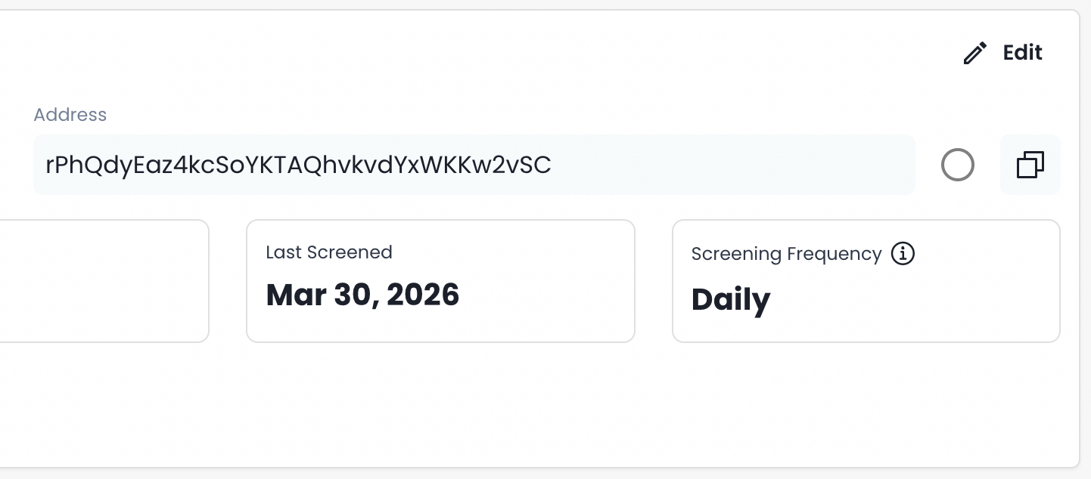Screen dimensions: 1091x479
Task: Expand the Last Screened card
Action: tap(440, 281)
